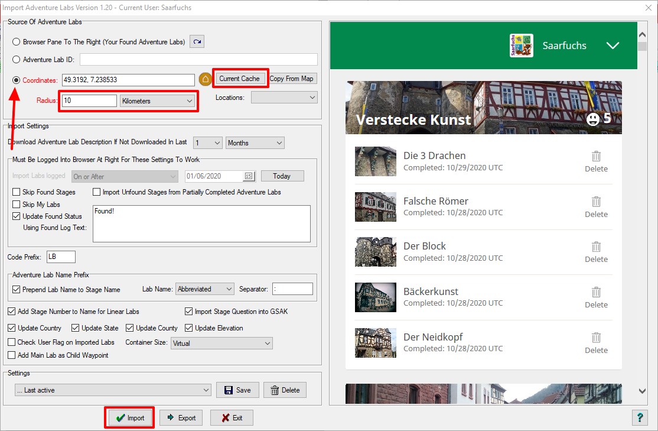Toggle Prepend Lab Name to Stage Name

click(17, 290)
